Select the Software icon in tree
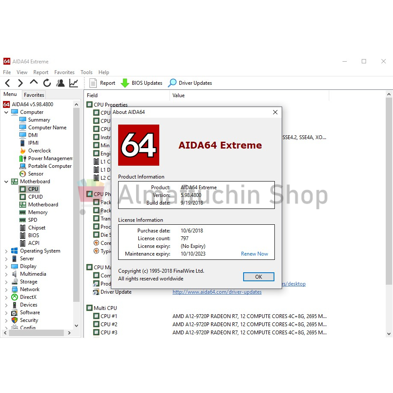 coord(15,313)
